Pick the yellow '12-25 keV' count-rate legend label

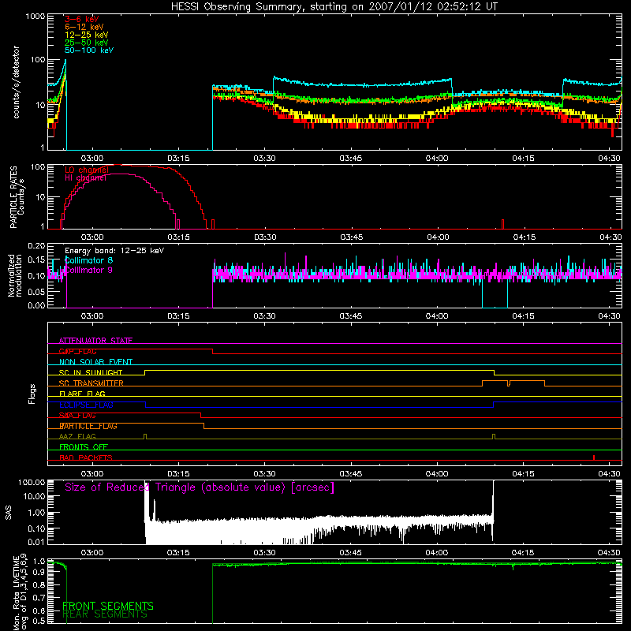click(87, 35)
